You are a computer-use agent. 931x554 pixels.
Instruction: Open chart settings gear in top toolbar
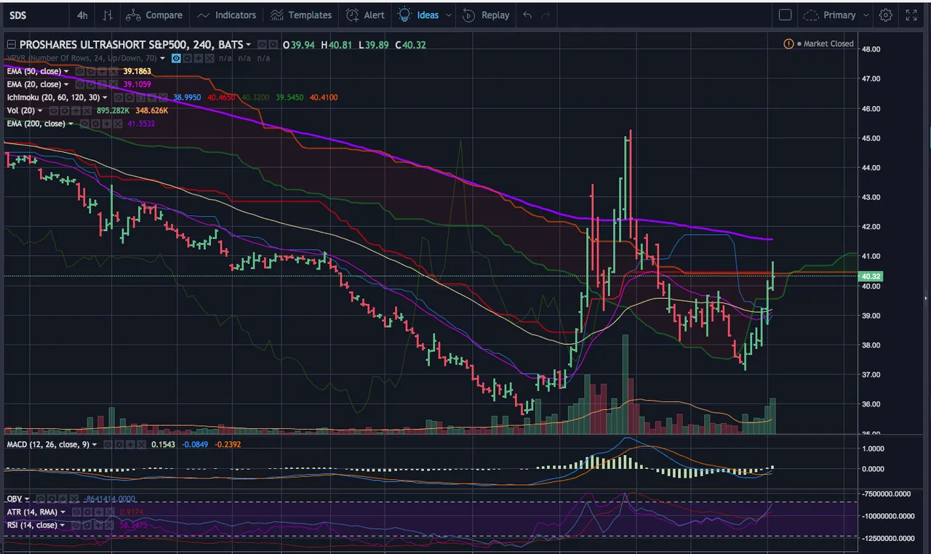coord(885,15)
